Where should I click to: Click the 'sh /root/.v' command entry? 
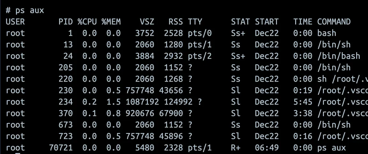click(x=343, y=79)
